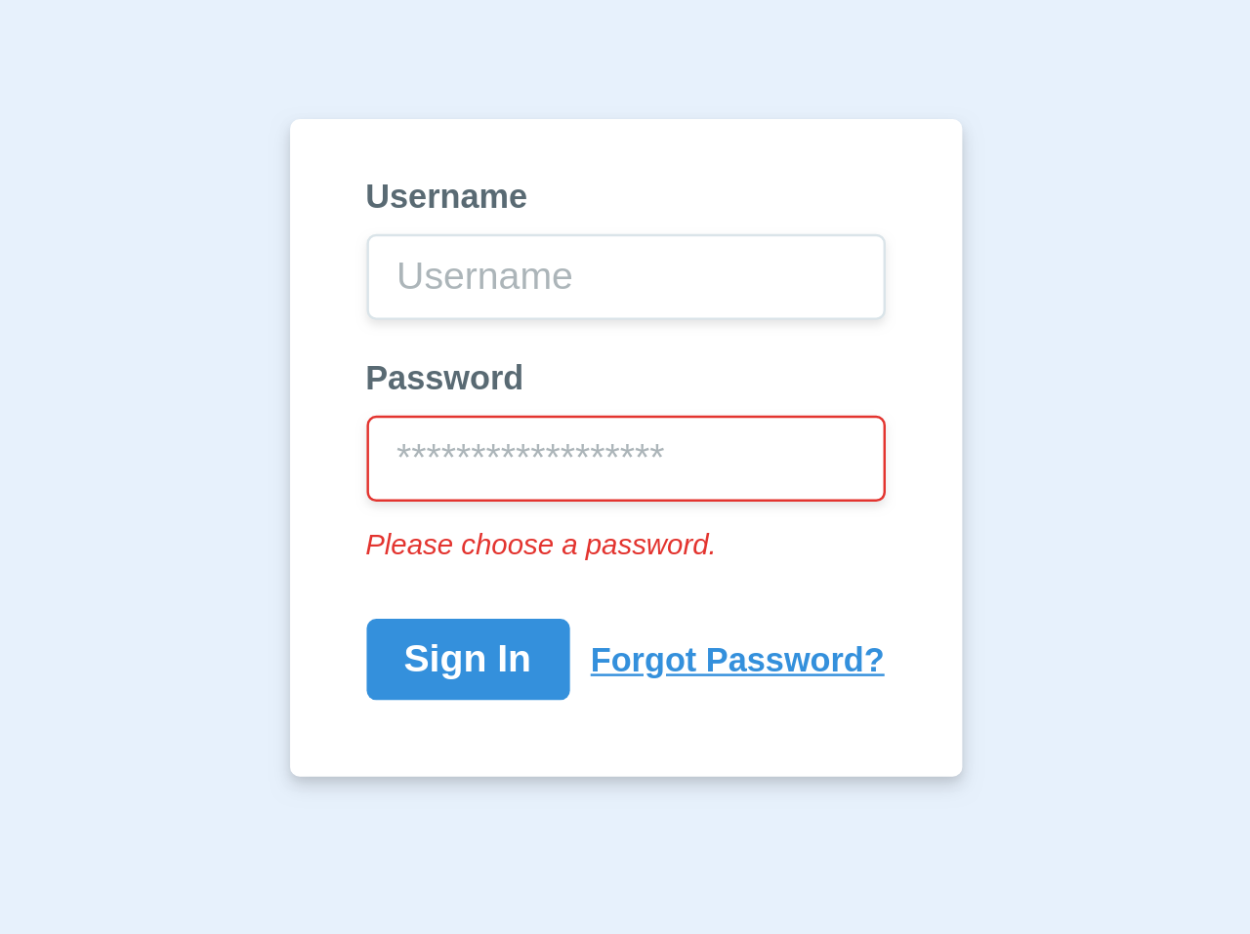
Task: Select the field with Username placeholder
Action: (626, 276)
